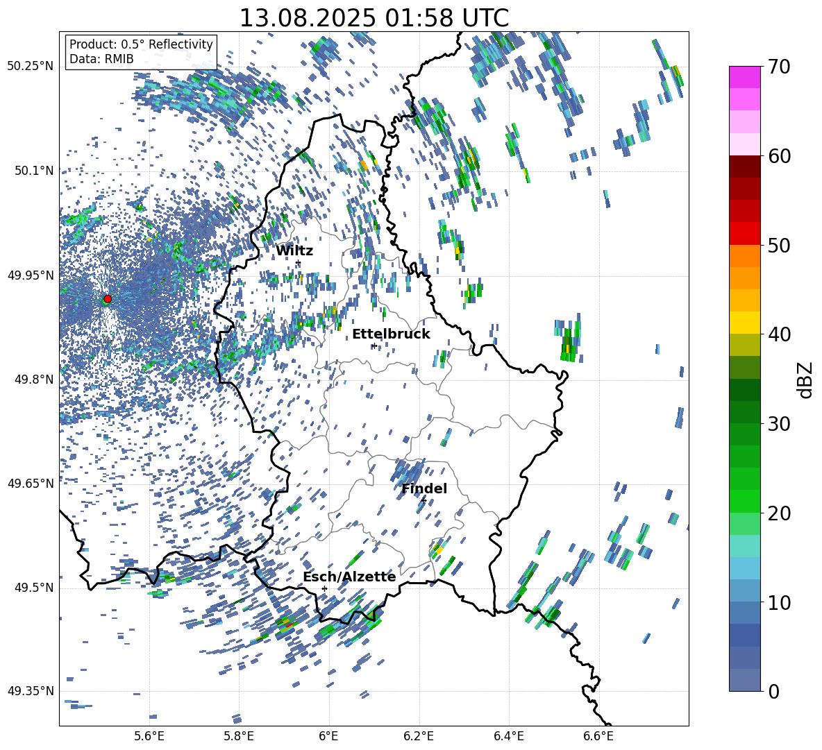822x750 pixels.
Task: Click the colorbar value 10
Action: point(779,602)
